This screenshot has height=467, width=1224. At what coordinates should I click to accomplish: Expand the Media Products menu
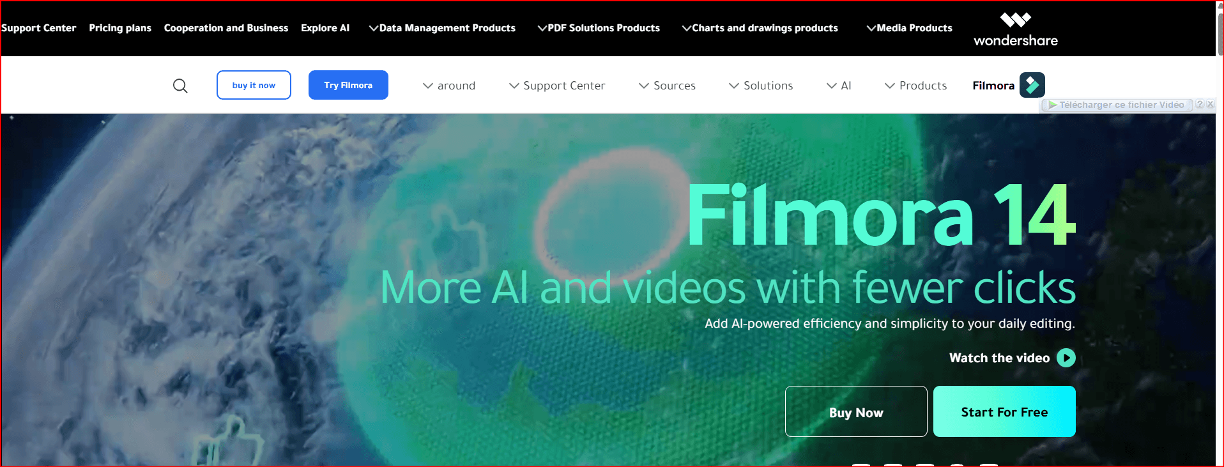point(909,28)
